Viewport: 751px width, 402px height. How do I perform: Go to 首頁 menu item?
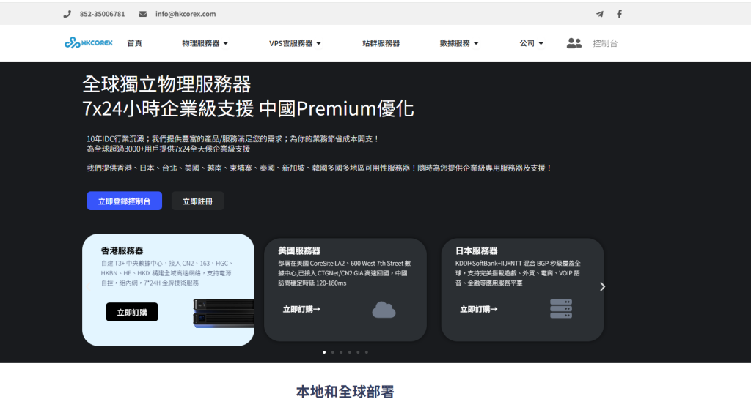tap(134, 43)
